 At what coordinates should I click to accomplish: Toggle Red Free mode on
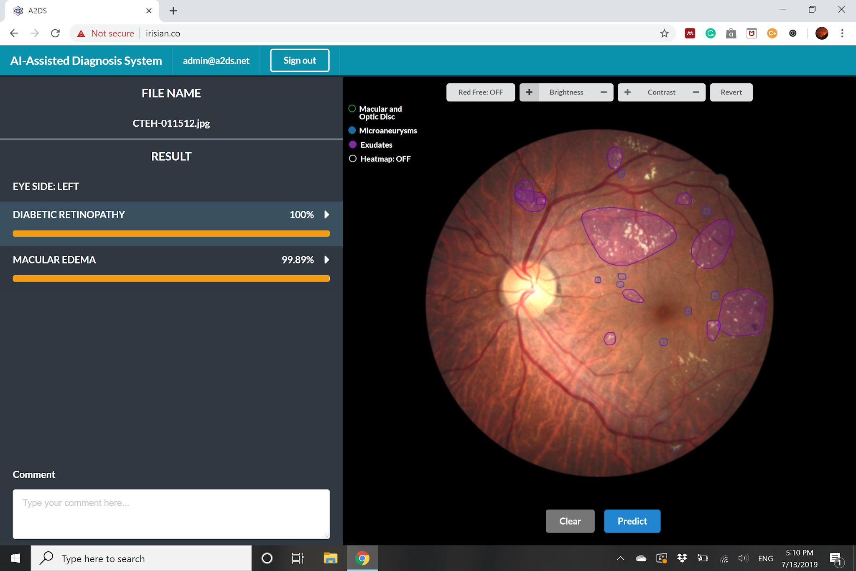tap(480, 92)
